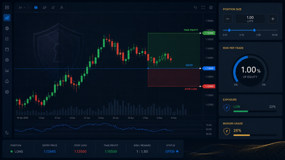Screen dimensions: 285x160
Task: Open the calendar icon in sidebar
Action: click(x=7, y=49)
